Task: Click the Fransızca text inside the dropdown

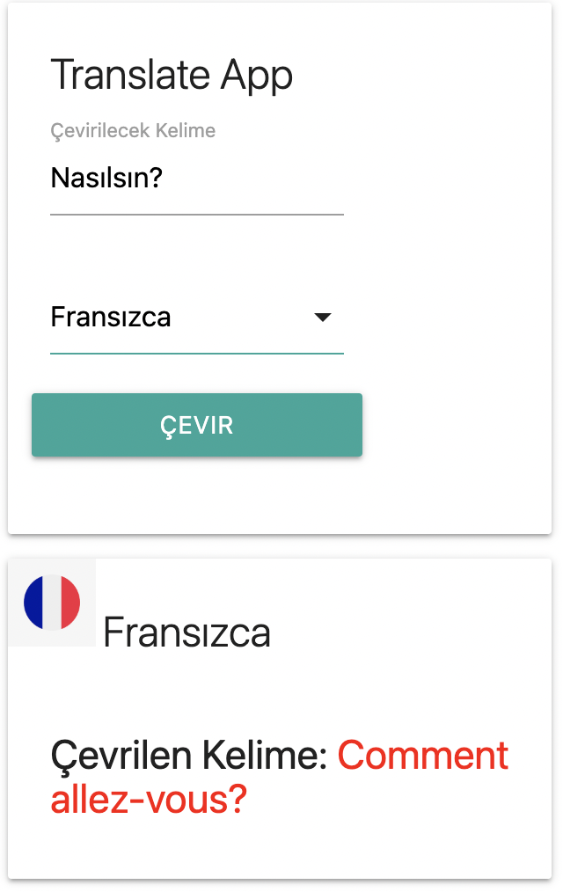Action: [x=111, y=318]
